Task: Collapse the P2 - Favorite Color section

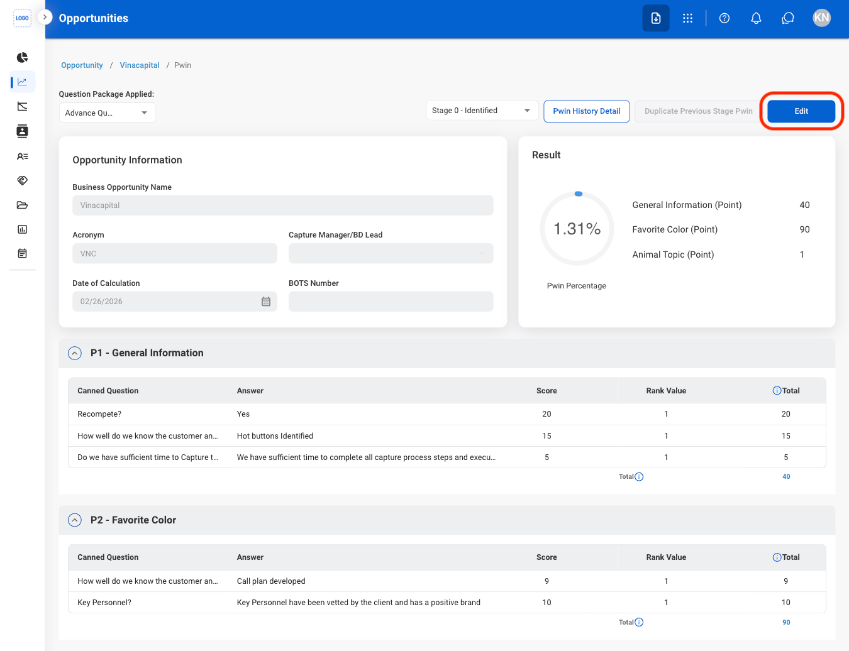Action: (75, 520)
